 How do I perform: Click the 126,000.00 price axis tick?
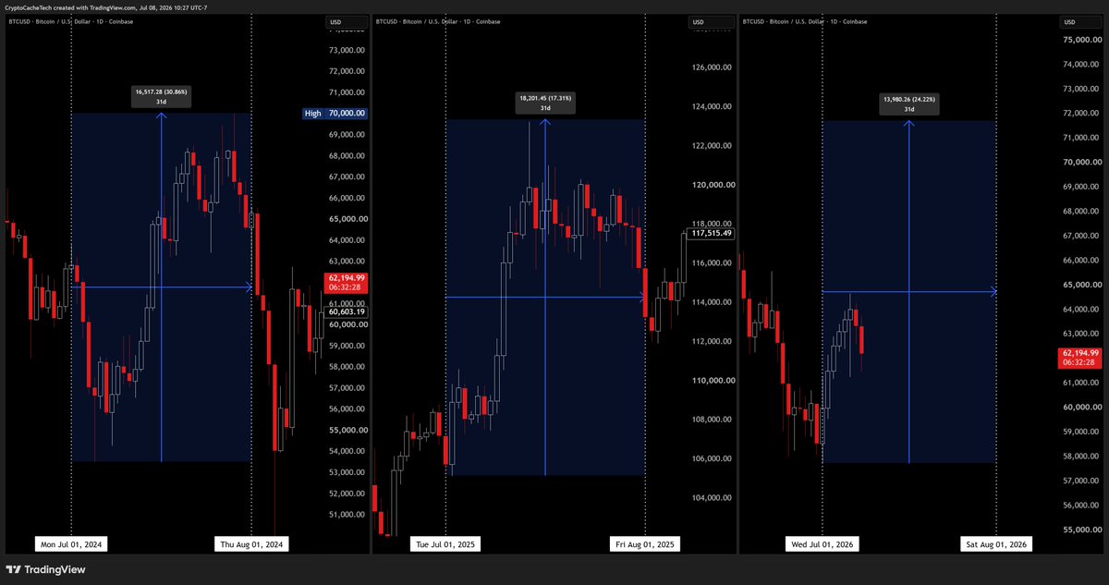[712, 67]
